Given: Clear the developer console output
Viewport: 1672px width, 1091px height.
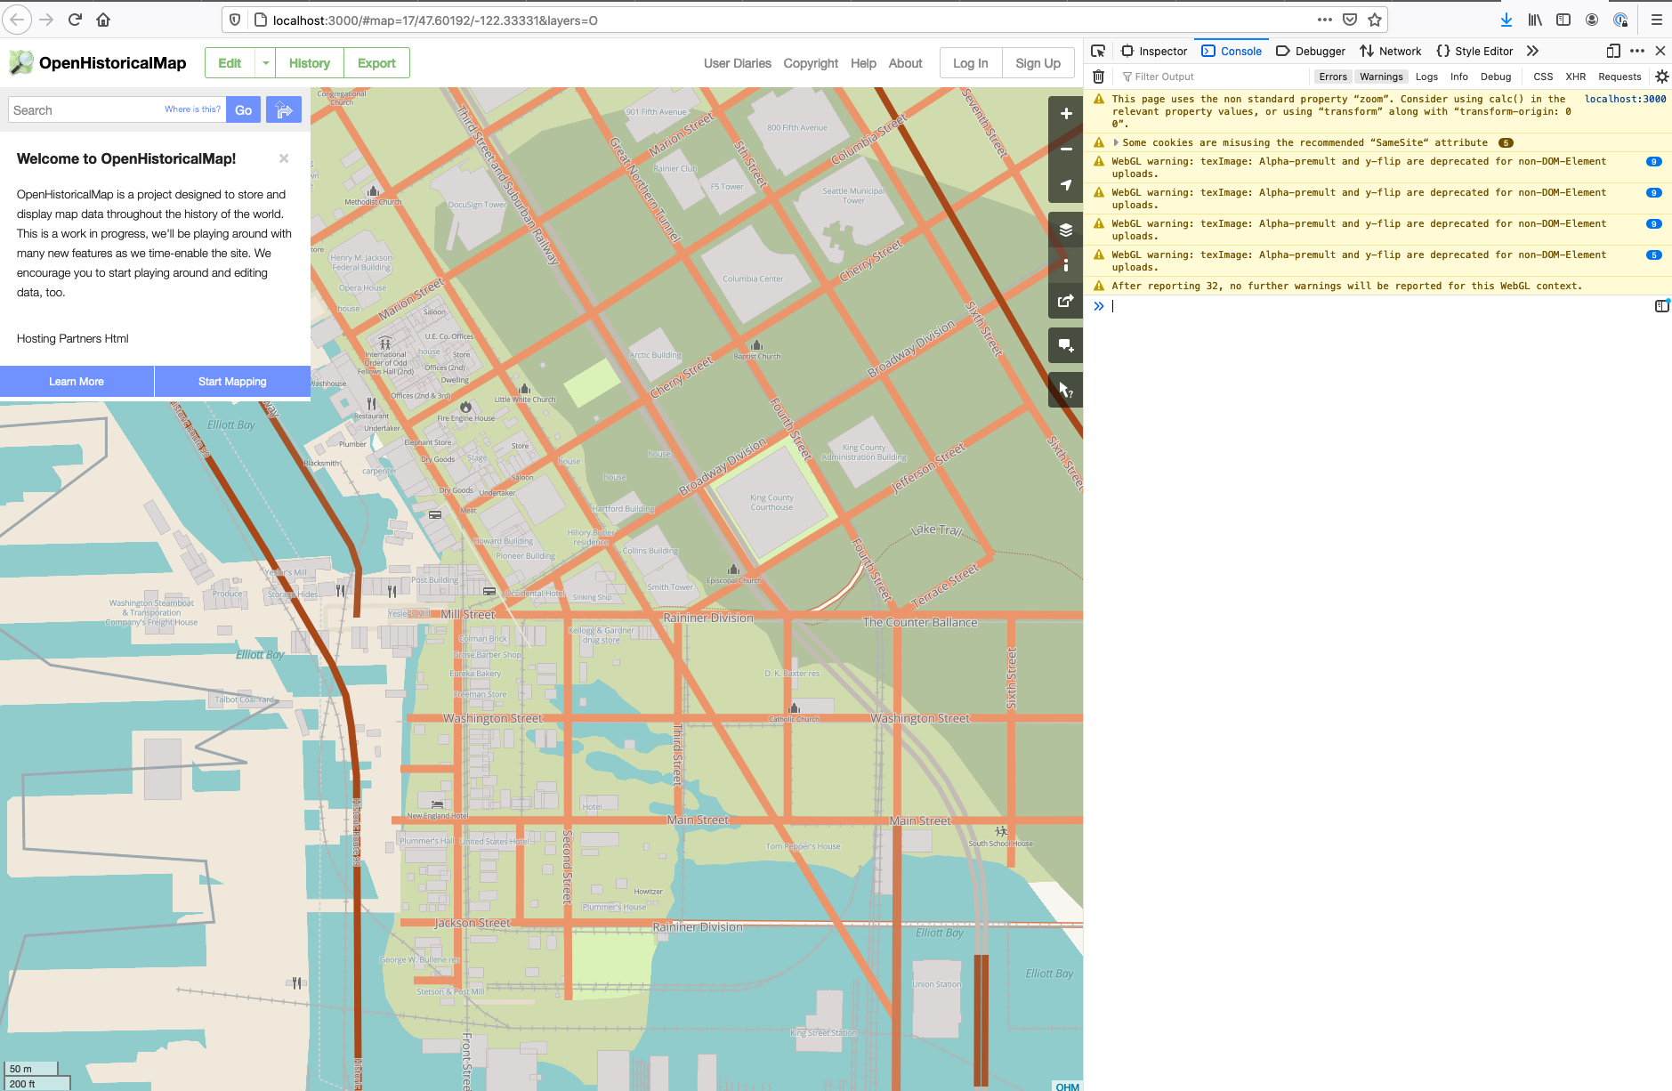Looking at the screenshot, I should coord(1099,77).
